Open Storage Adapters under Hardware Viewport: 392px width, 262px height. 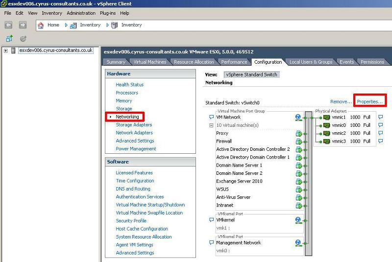pyautogui.click(x=134, y=124)
